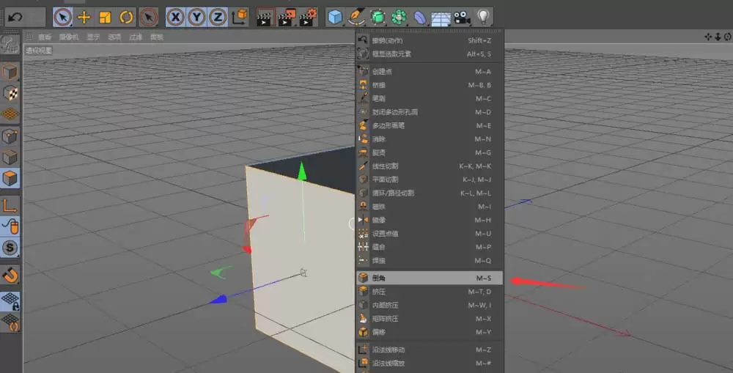Click the Floor environment icon
733x373 pixels.
(441, 19)
